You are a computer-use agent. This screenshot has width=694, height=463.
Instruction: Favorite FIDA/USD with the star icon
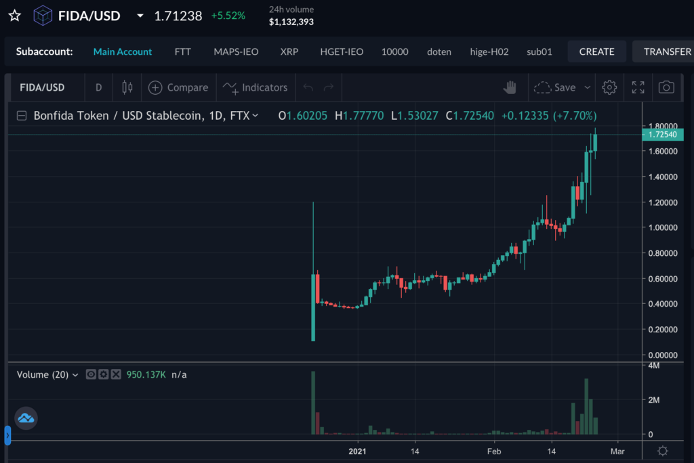[15, 16]
